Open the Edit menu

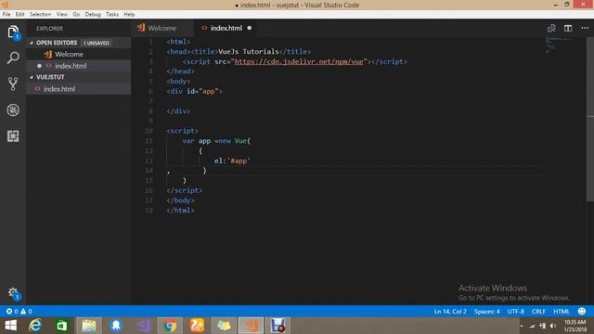[19, 15]
